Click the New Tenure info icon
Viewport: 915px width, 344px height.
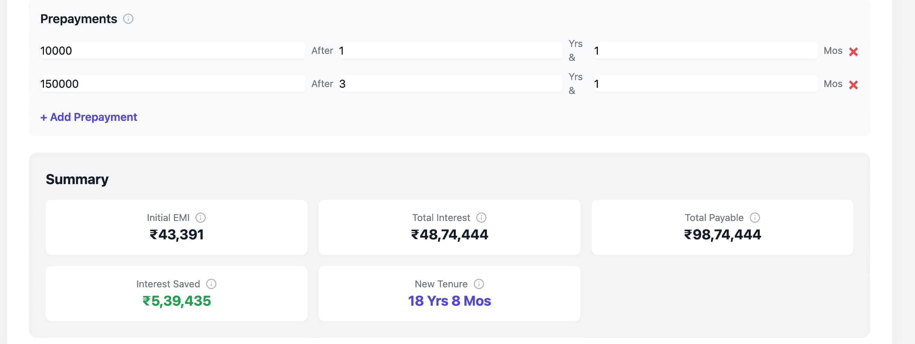tap(479, 284)
